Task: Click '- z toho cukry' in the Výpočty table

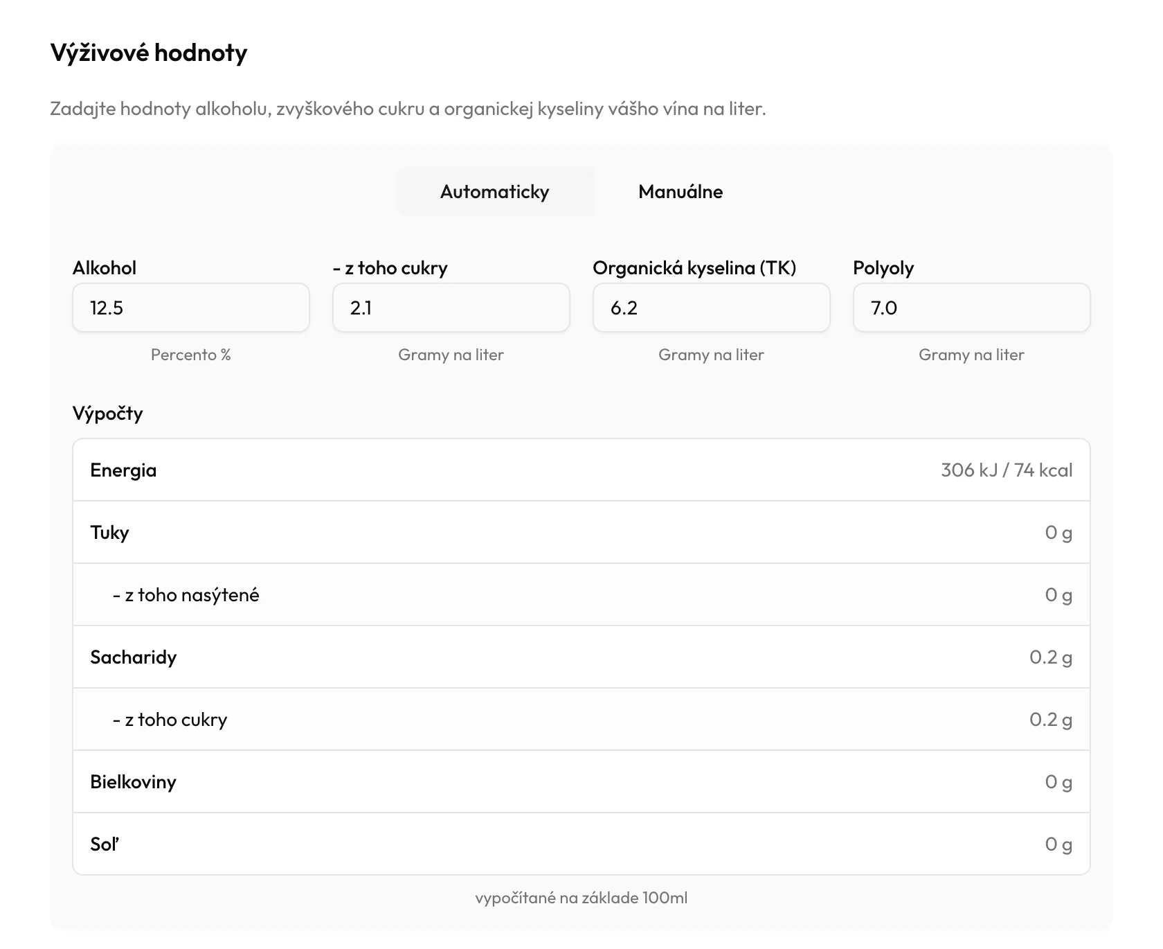Action: [x=170, y=720]
